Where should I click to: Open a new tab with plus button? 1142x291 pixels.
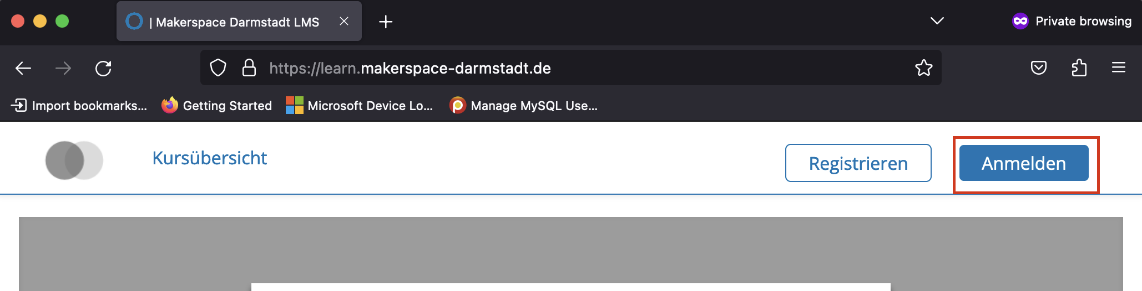[x=386, y=22]
